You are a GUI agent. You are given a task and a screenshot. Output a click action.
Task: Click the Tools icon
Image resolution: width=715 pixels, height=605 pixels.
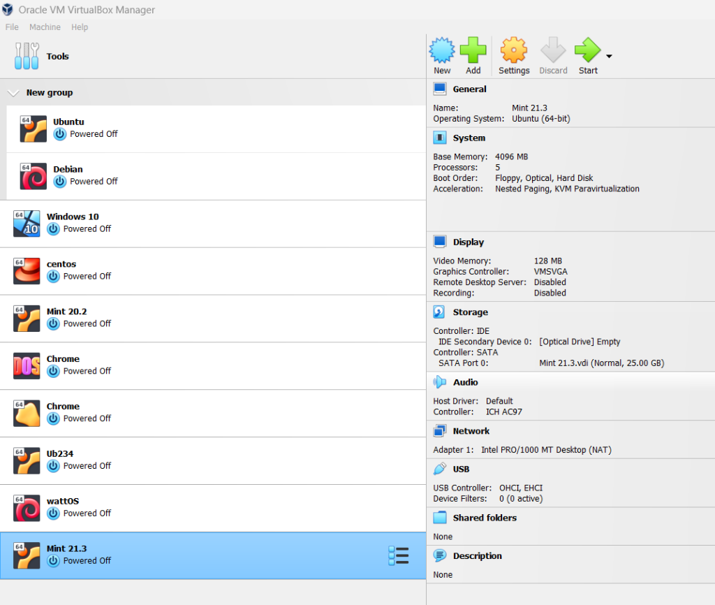pyautogui.click(x=27, y=56)
